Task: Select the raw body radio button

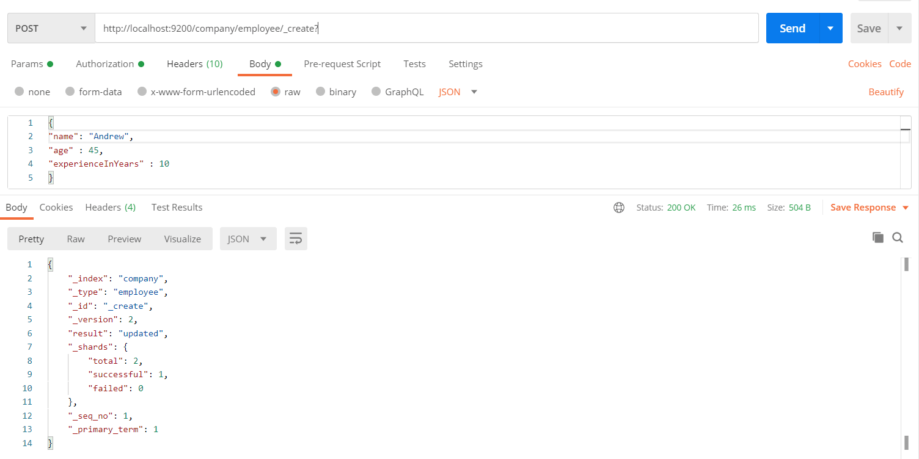Action: (276, 92)
